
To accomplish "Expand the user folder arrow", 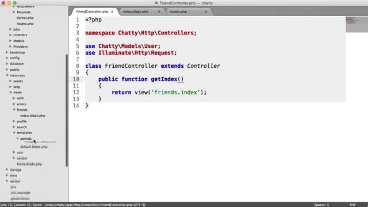I will point(14,152).
